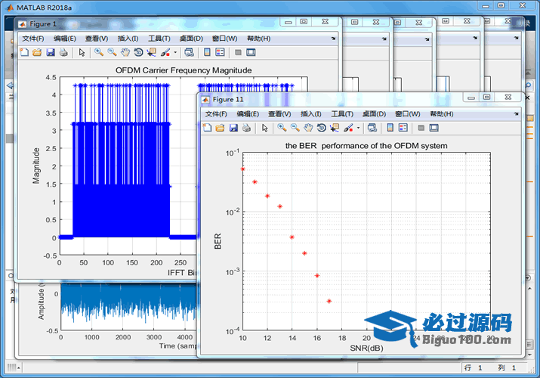The height and width of the screenshot is (378, 540).
Task: Open brush color dropdown in Figure 11
Action: tap(358, 128)
